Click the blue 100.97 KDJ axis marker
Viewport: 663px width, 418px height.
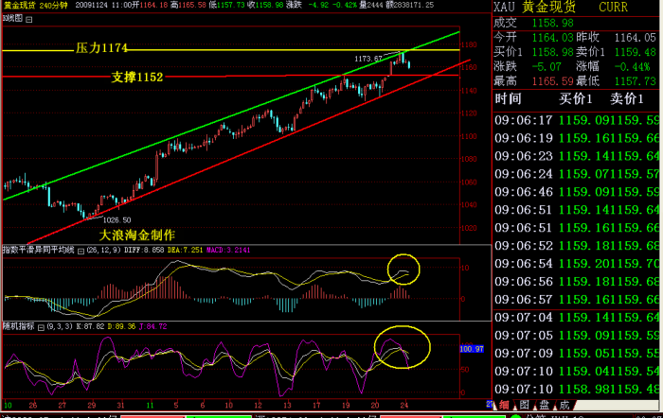tap(472, 349)
